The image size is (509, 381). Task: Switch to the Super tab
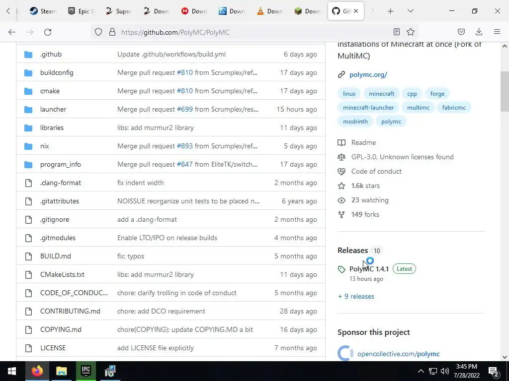coord(118,11)
